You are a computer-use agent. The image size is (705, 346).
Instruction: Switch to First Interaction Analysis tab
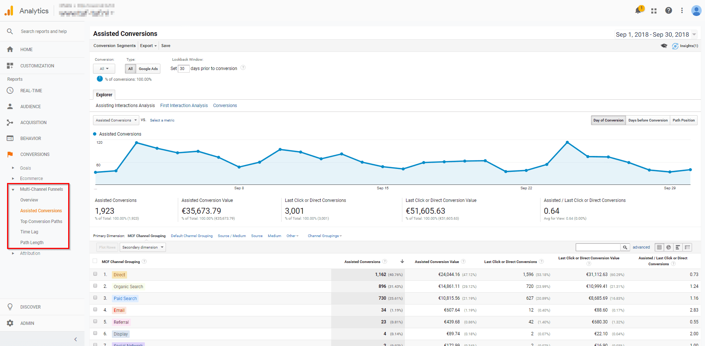(x=184, y=106)
